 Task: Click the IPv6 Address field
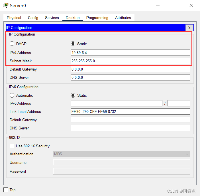pyautogui.click(x=117, y=103)
